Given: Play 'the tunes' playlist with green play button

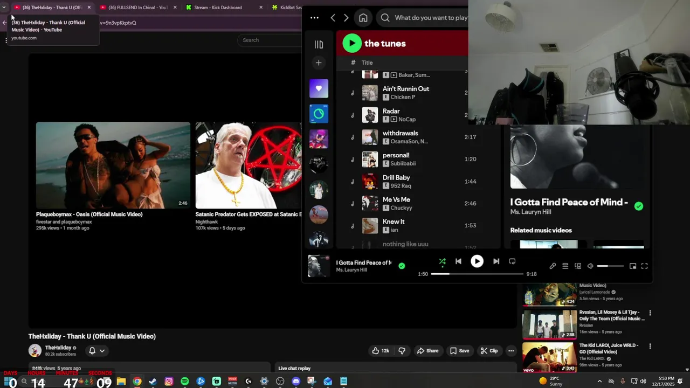Looking at the screenshot, I should pos(351,44).
